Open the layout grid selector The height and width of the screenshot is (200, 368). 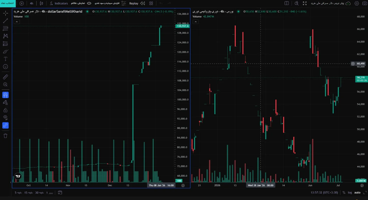coord(151,3)
